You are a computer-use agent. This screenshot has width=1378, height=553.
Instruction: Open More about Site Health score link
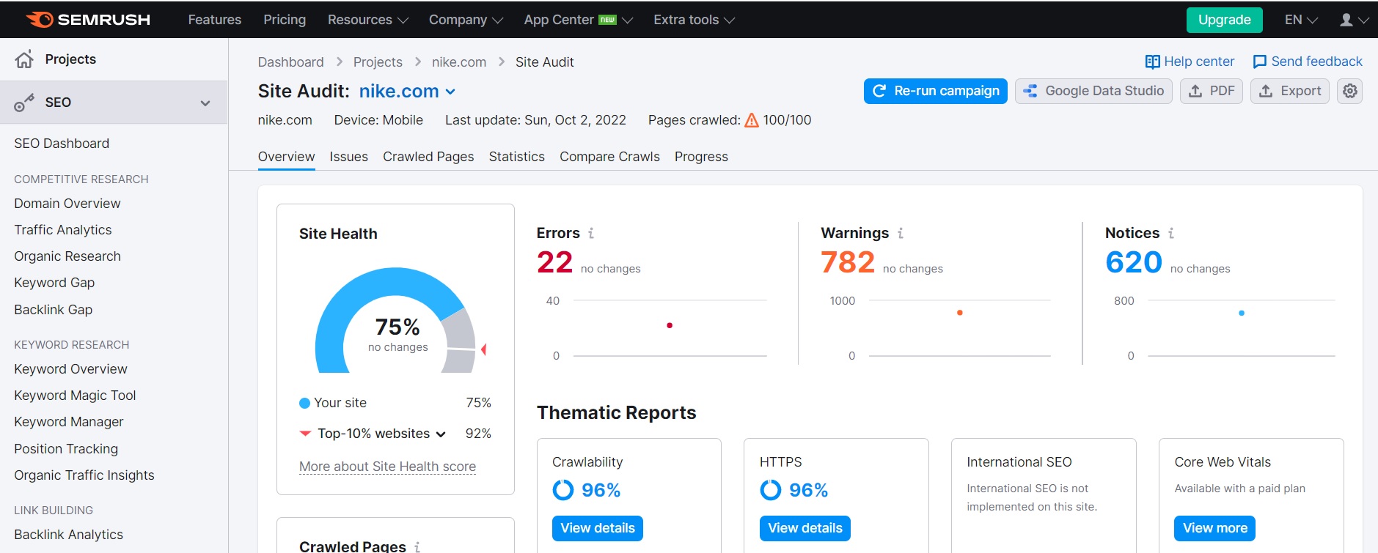tap(387, 467)
